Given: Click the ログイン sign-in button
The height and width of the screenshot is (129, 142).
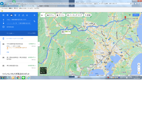Looking at the screenshot, I should point(136,15).
